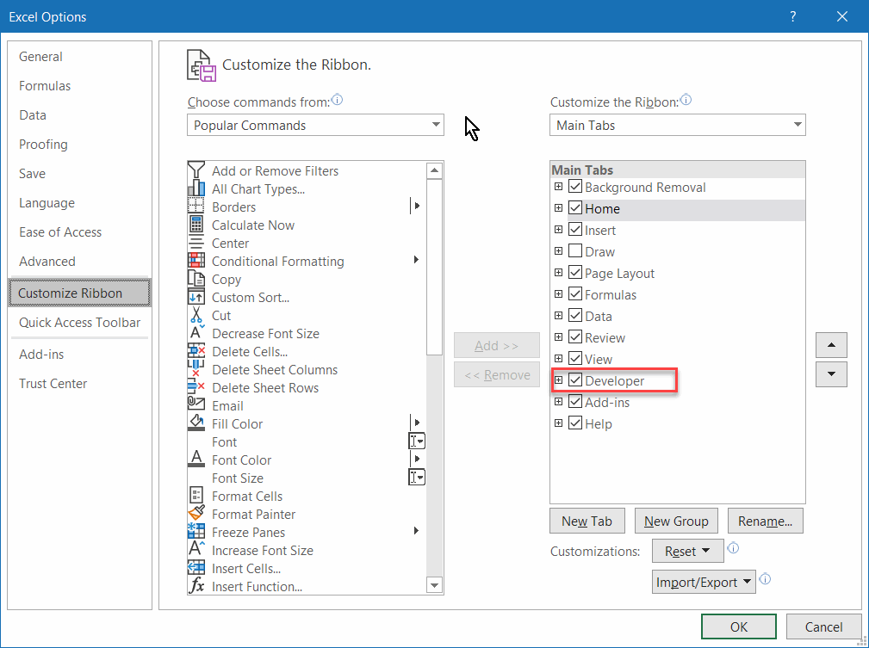Expand the View tab tree node
This screenshot has height=648, width=869.
[559, 359]
